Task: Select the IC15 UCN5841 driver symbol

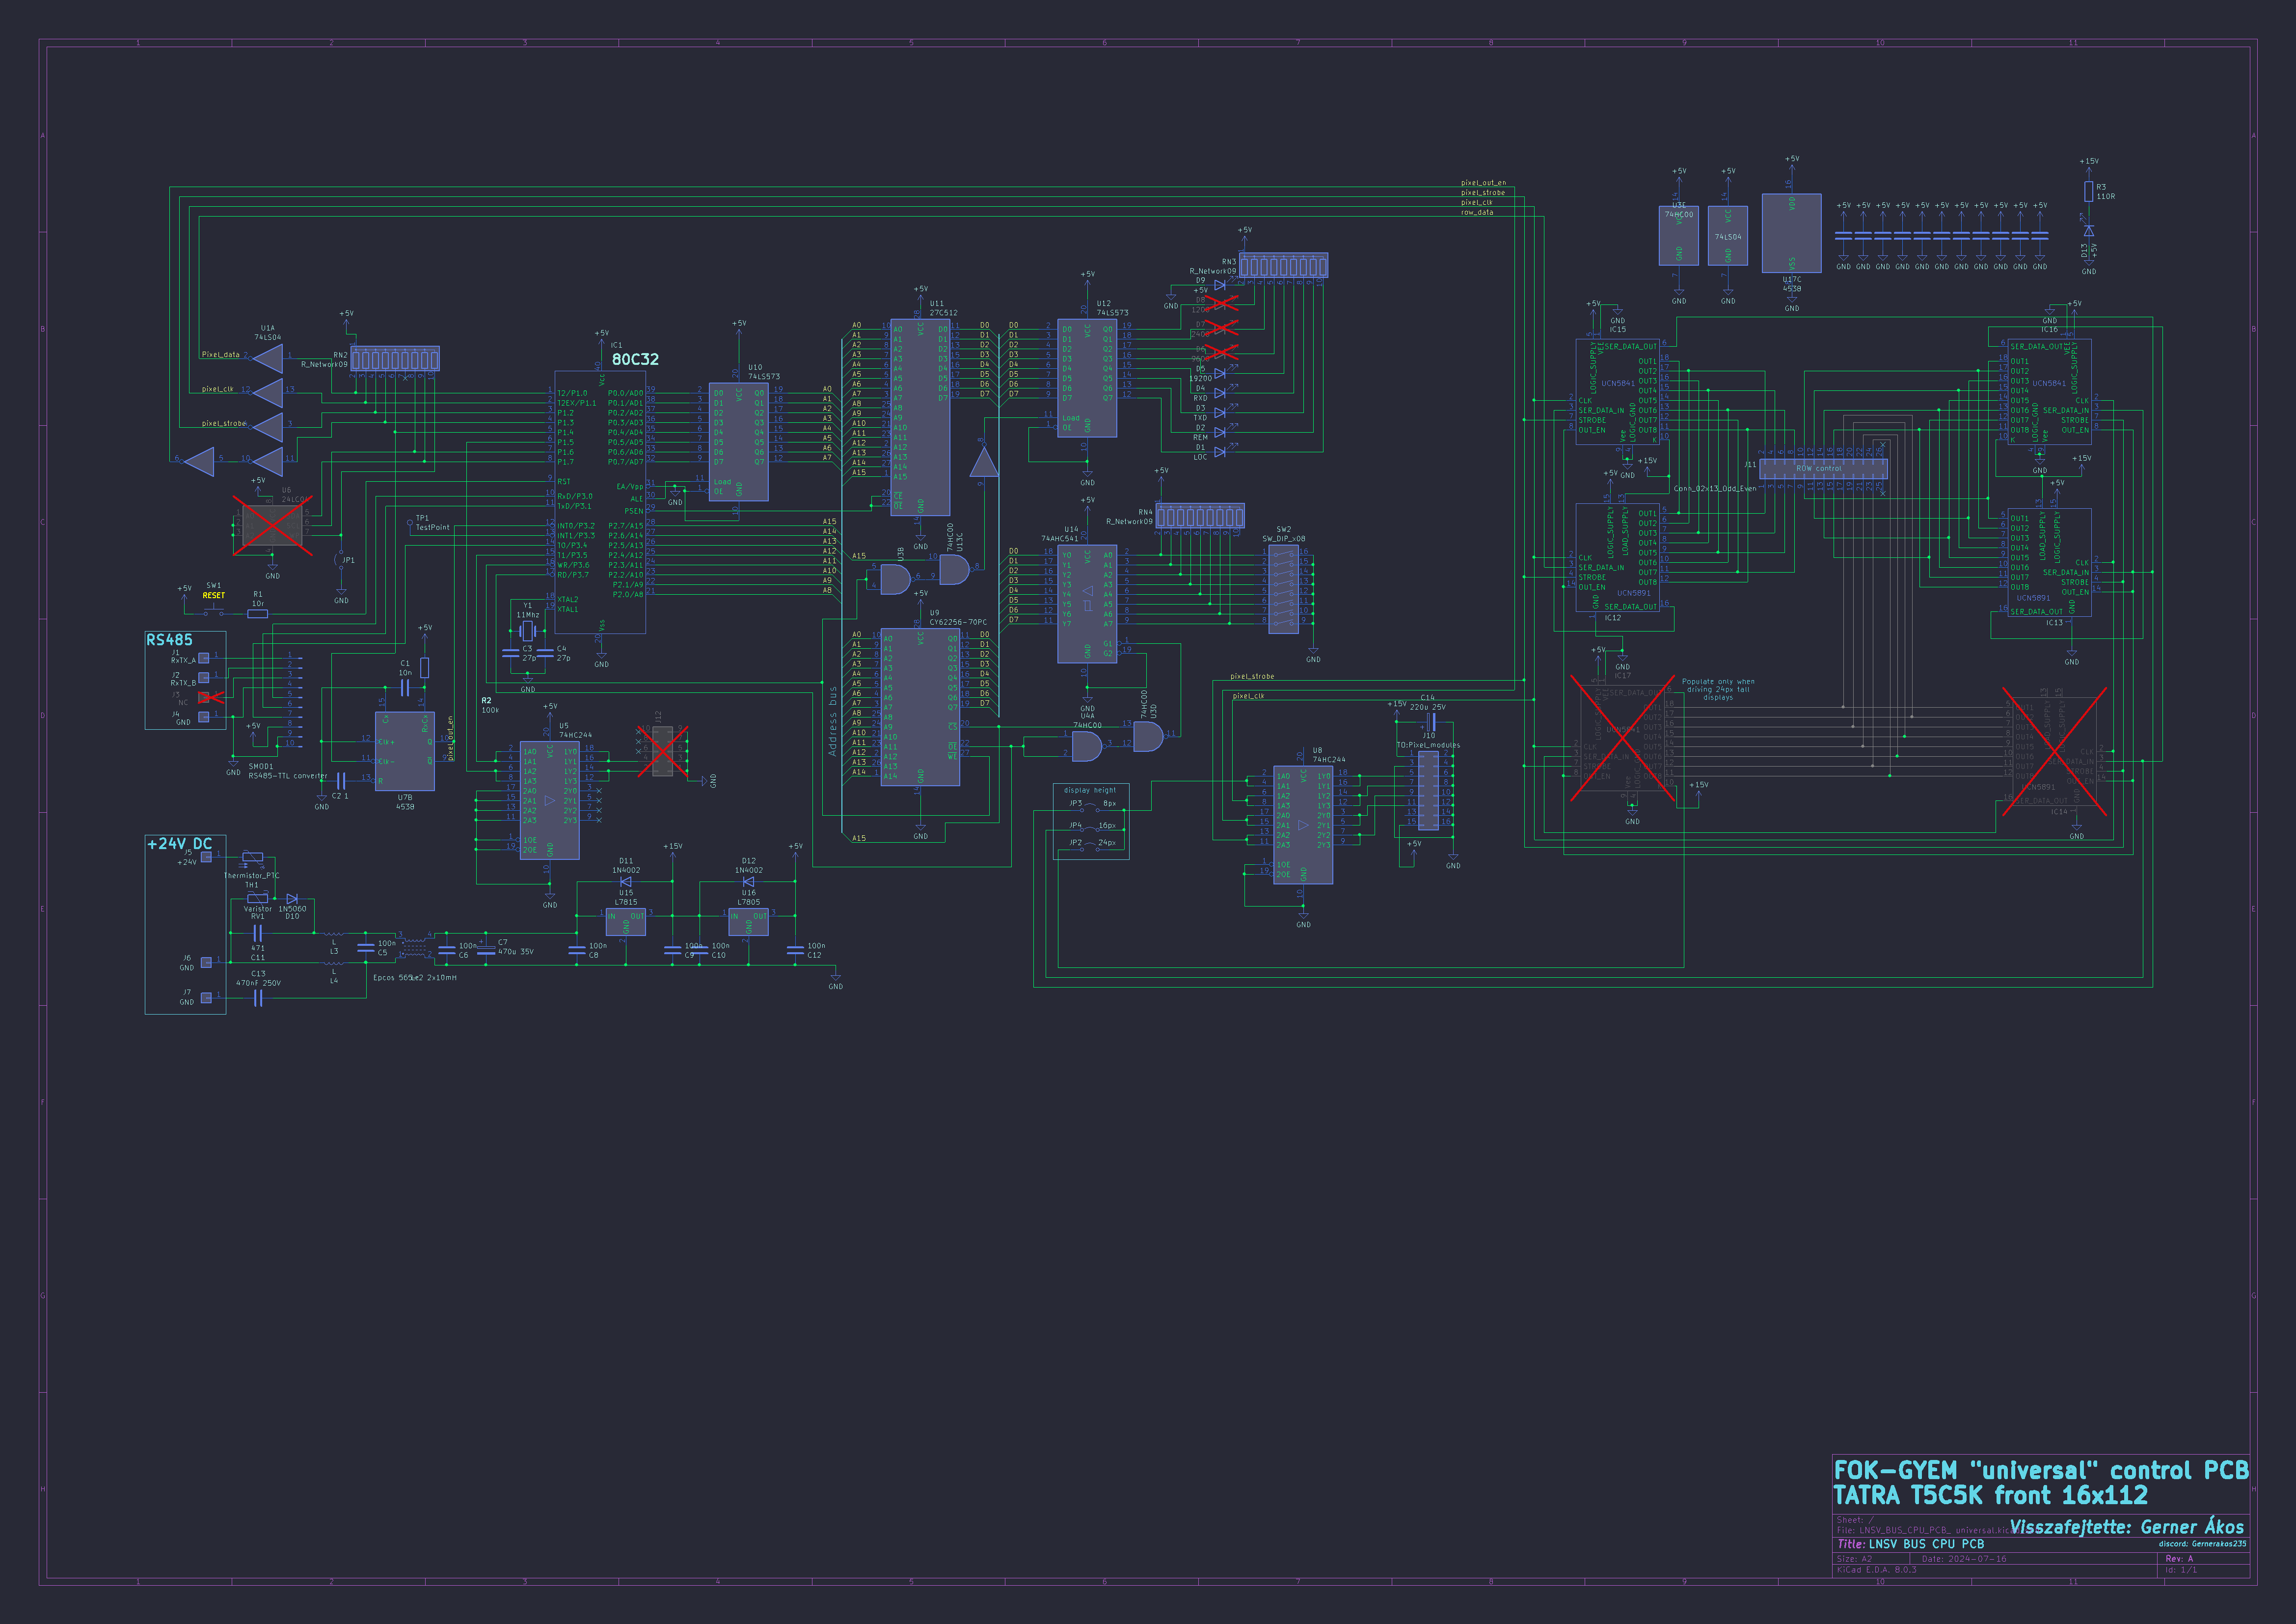Action: click(1617, 391)
